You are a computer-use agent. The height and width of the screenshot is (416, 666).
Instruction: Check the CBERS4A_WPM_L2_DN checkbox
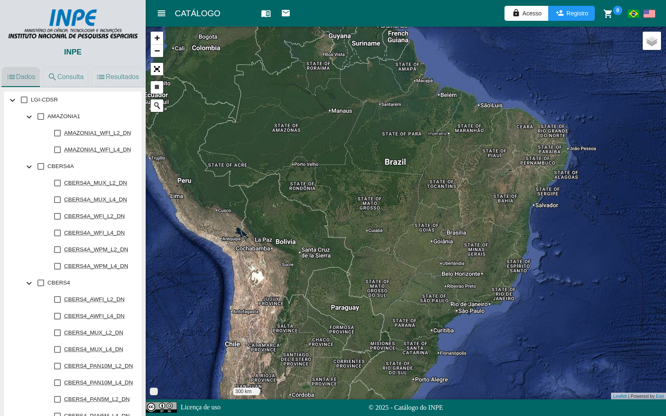[x=57, y=250]
